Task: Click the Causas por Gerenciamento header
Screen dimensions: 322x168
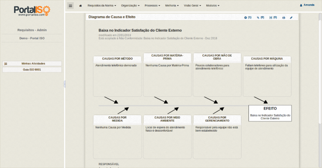Action: coord(217,119)
